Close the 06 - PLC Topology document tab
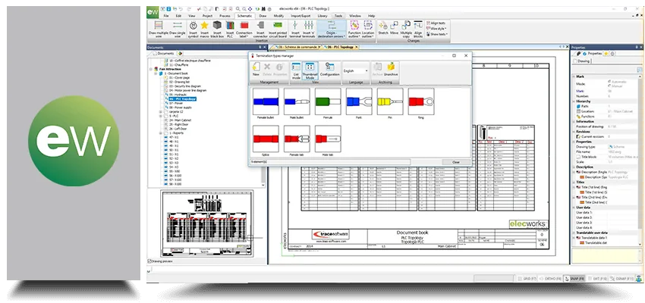This screenshot has width=645, height=303. pyautogui.click(x=357, y=47)
